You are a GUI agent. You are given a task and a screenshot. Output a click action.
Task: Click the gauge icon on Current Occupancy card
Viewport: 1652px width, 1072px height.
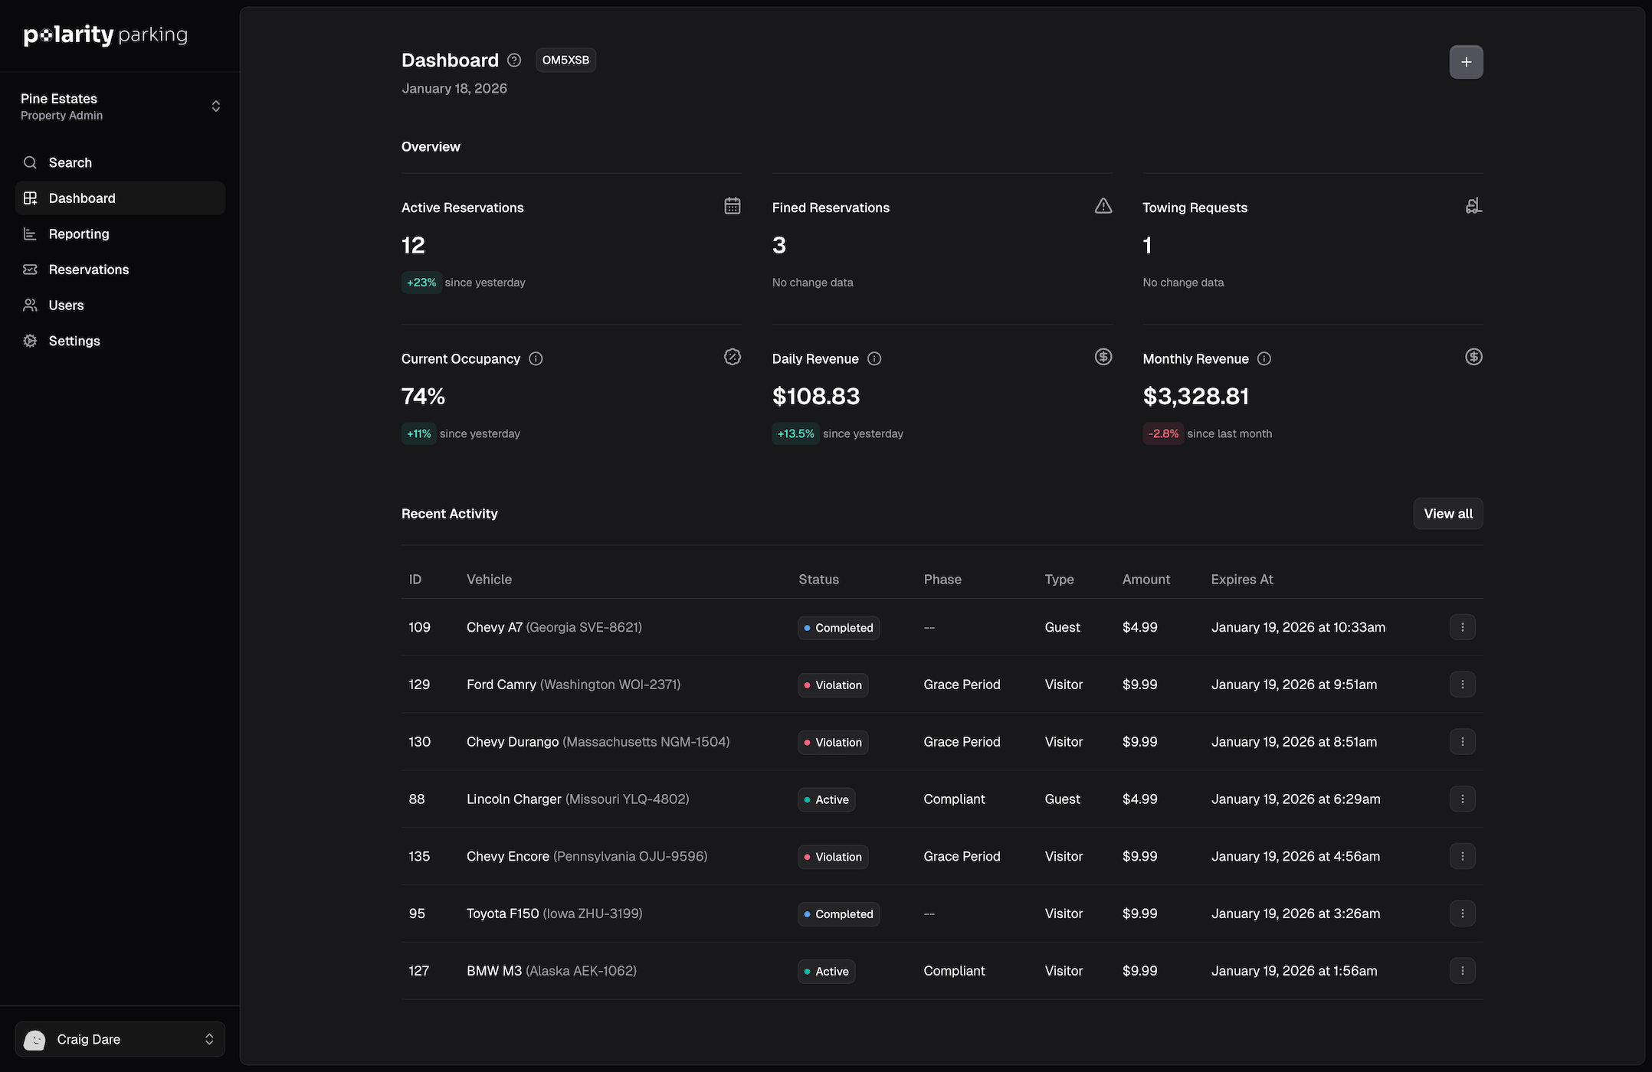pos(733,357)
